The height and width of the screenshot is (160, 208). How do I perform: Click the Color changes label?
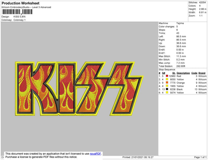[167, 27]
